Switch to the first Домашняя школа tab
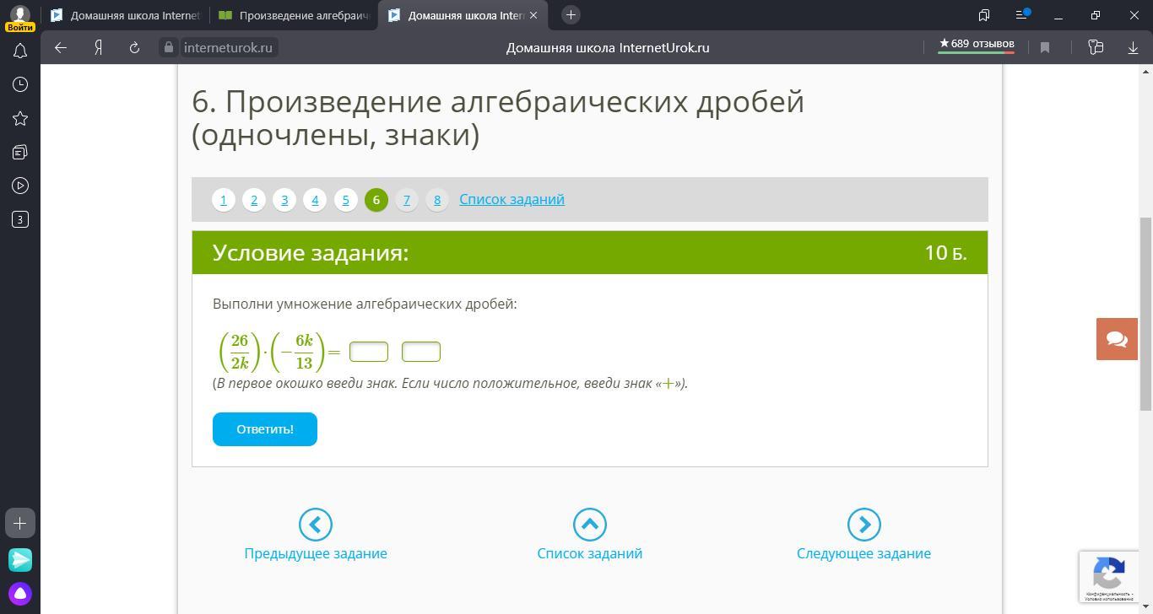The image size is (1153, 614). pyautogui.click(x=125, y=15)
